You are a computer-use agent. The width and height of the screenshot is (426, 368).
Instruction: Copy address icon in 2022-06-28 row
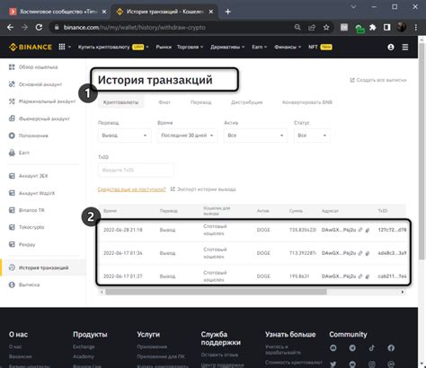(x=368, y=230)
